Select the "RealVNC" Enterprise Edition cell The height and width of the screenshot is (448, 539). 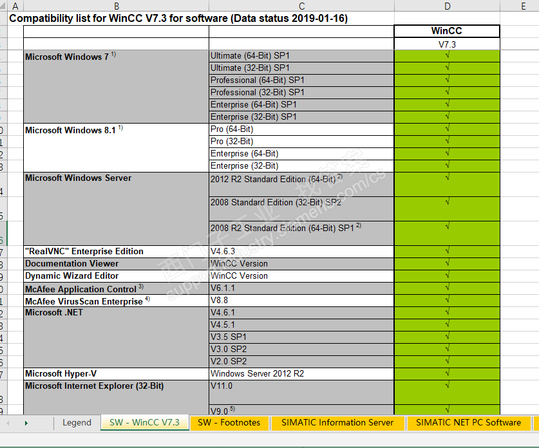pos(116,252)
